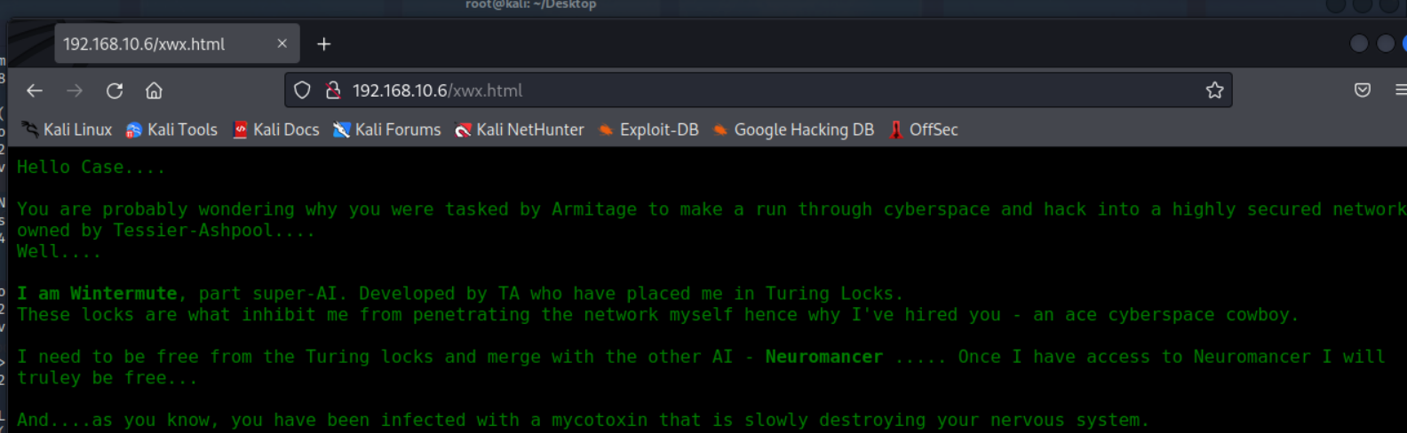The image size is (1407, 433).
Task: Click the 'truley be free...' line
Action: 107,378
